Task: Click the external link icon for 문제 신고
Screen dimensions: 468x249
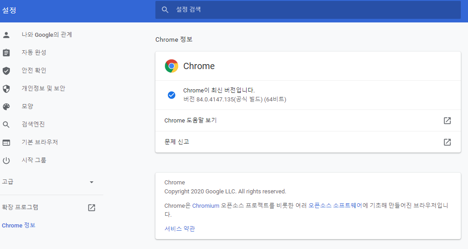Action: (x=447, y=142)
